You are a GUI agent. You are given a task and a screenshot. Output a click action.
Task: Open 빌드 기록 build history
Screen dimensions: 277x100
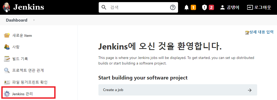coord(20,59)
